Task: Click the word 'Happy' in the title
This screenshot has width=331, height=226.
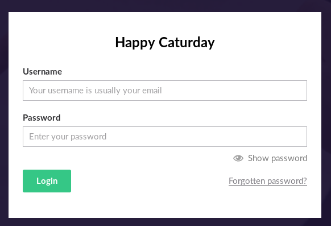Action: (135, 43)
